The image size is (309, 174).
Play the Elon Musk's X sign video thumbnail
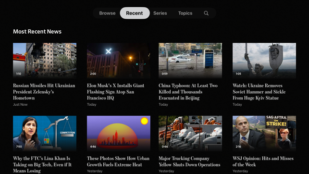tap(119, 61)
